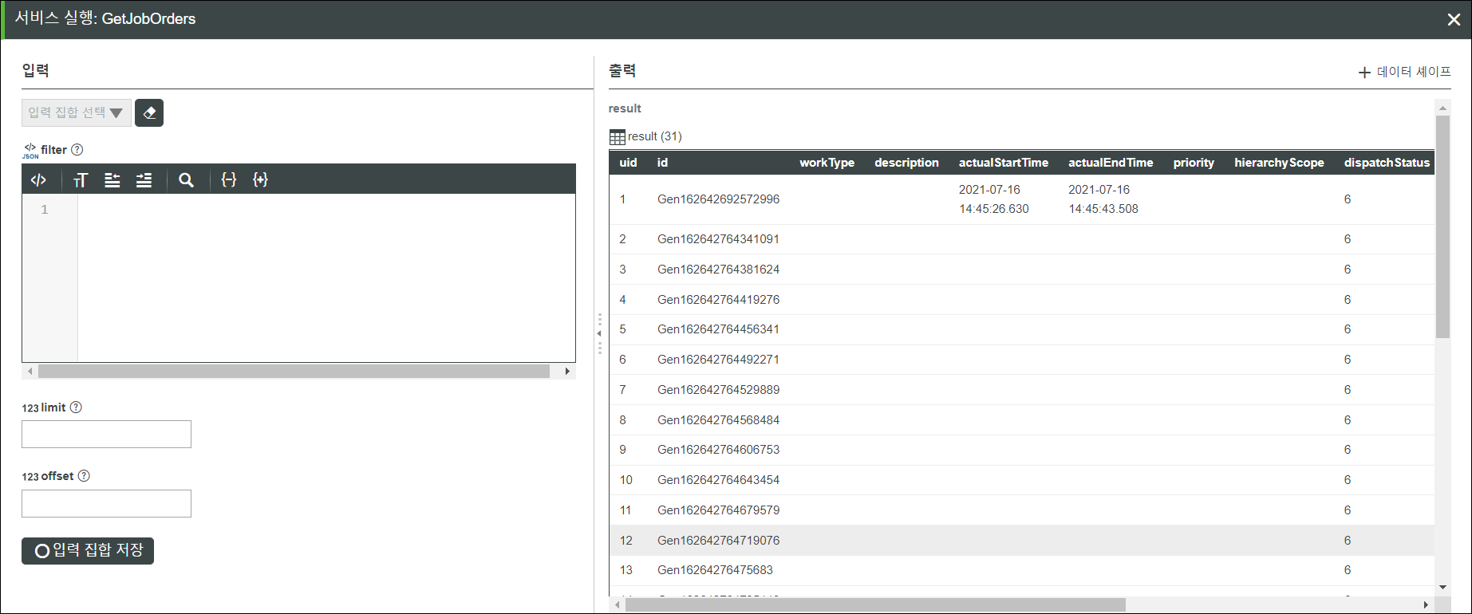Click inside the filter JSON editor area
Screen dimensions: 1472x614
click(x=326, y=277)
